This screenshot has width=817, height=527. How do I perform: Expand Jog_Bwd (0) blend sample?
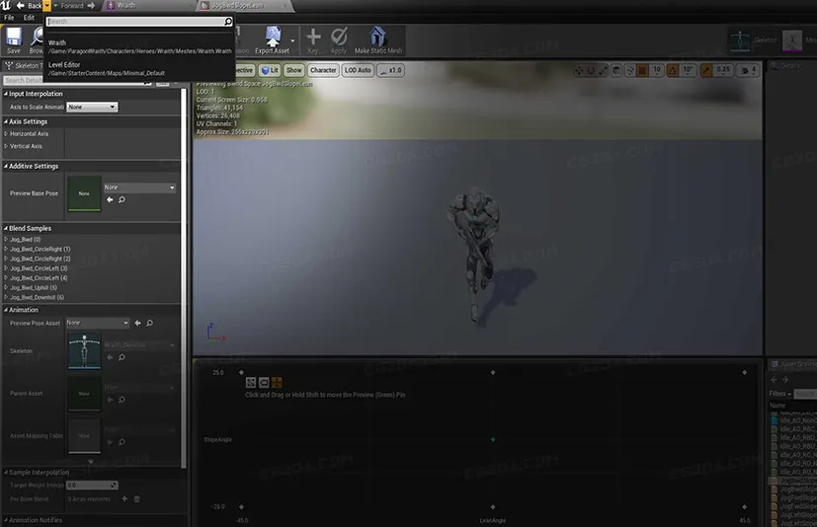pos(6,240)
